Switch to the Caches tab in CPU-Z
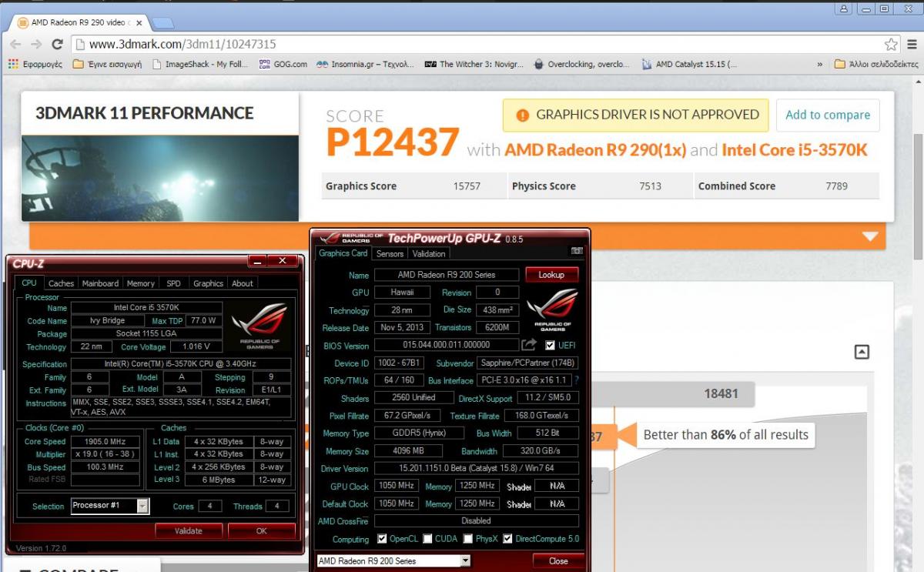Viewport: 924px width, 572px height. click(61, 283)
